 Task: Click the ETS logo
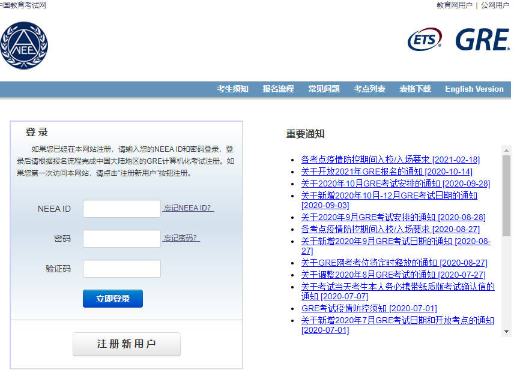[x=425, y=40]
